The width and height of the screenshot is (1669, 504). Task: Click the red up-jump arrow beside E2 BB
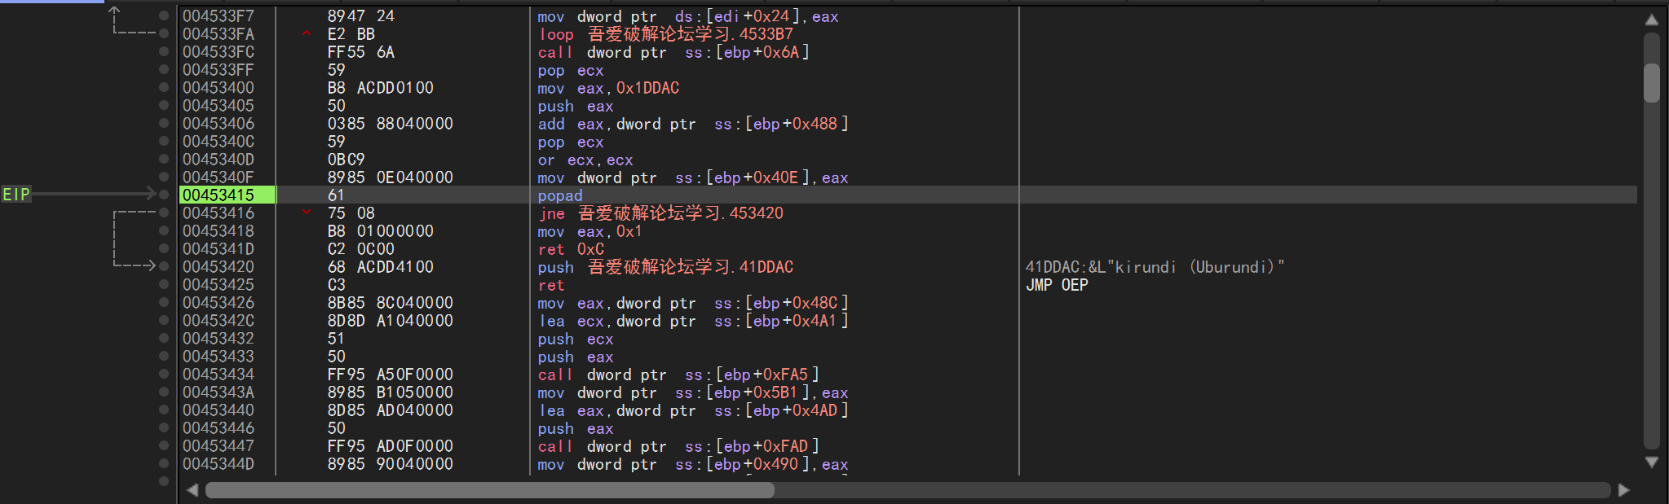307,34
